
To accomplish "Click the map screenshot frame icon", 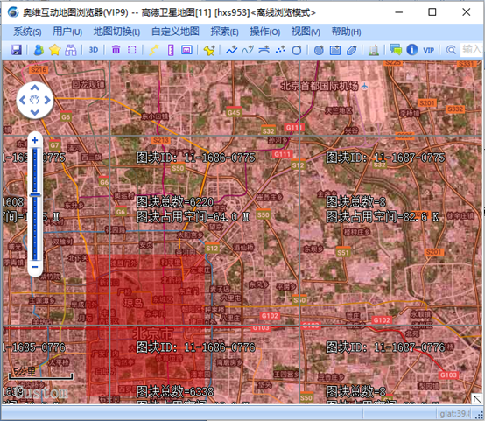I will coord(186,50).
